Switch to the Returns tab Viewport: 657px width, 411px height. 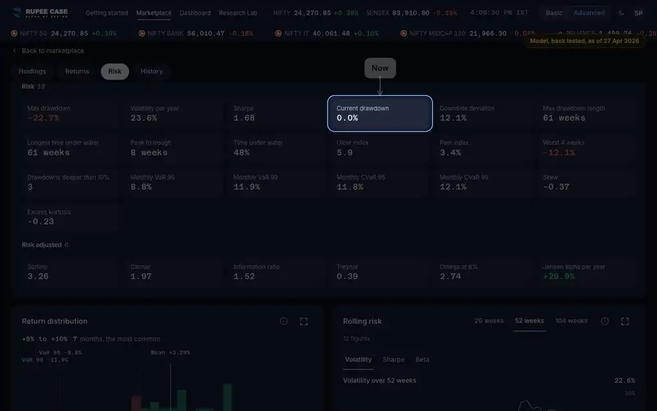(77, 71)
